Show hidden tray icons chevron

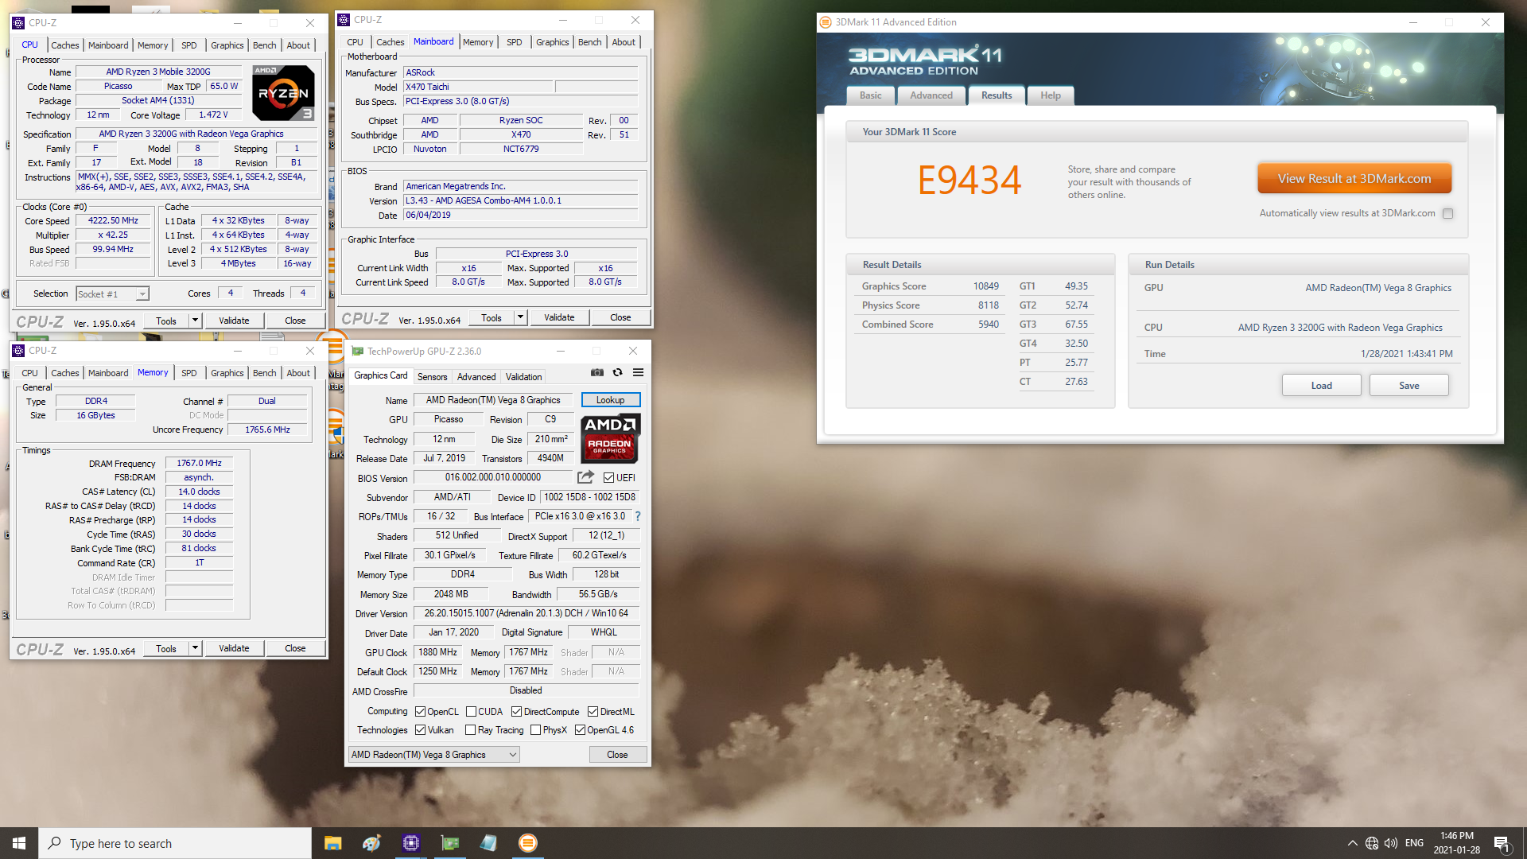1352,843
